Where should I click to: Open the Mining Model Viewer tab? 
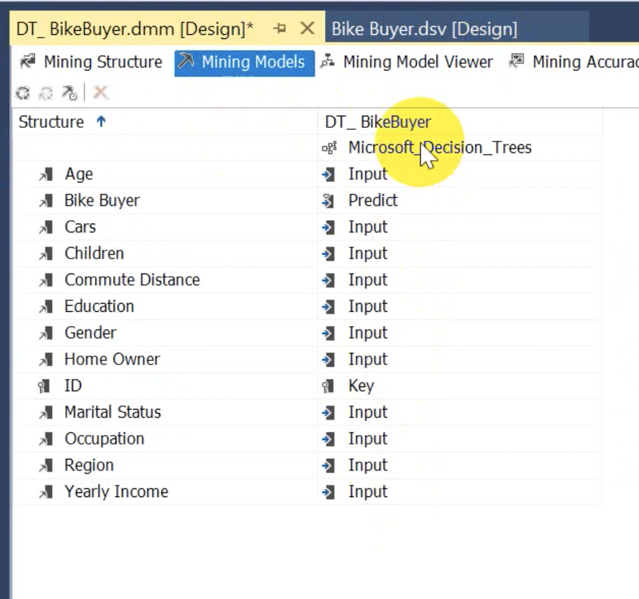[407, 62]
